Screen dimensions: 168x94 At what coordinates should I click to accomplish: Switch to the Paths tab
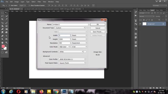pyautogui.click(x=161, y=10)
